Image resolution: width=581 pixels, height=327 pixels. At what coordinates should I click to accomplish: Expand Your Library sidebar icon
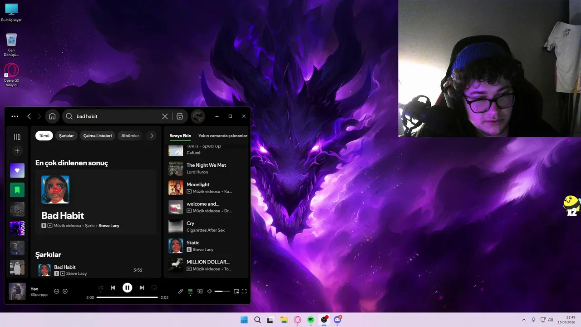pyautogui.click(x=17, y=137)
